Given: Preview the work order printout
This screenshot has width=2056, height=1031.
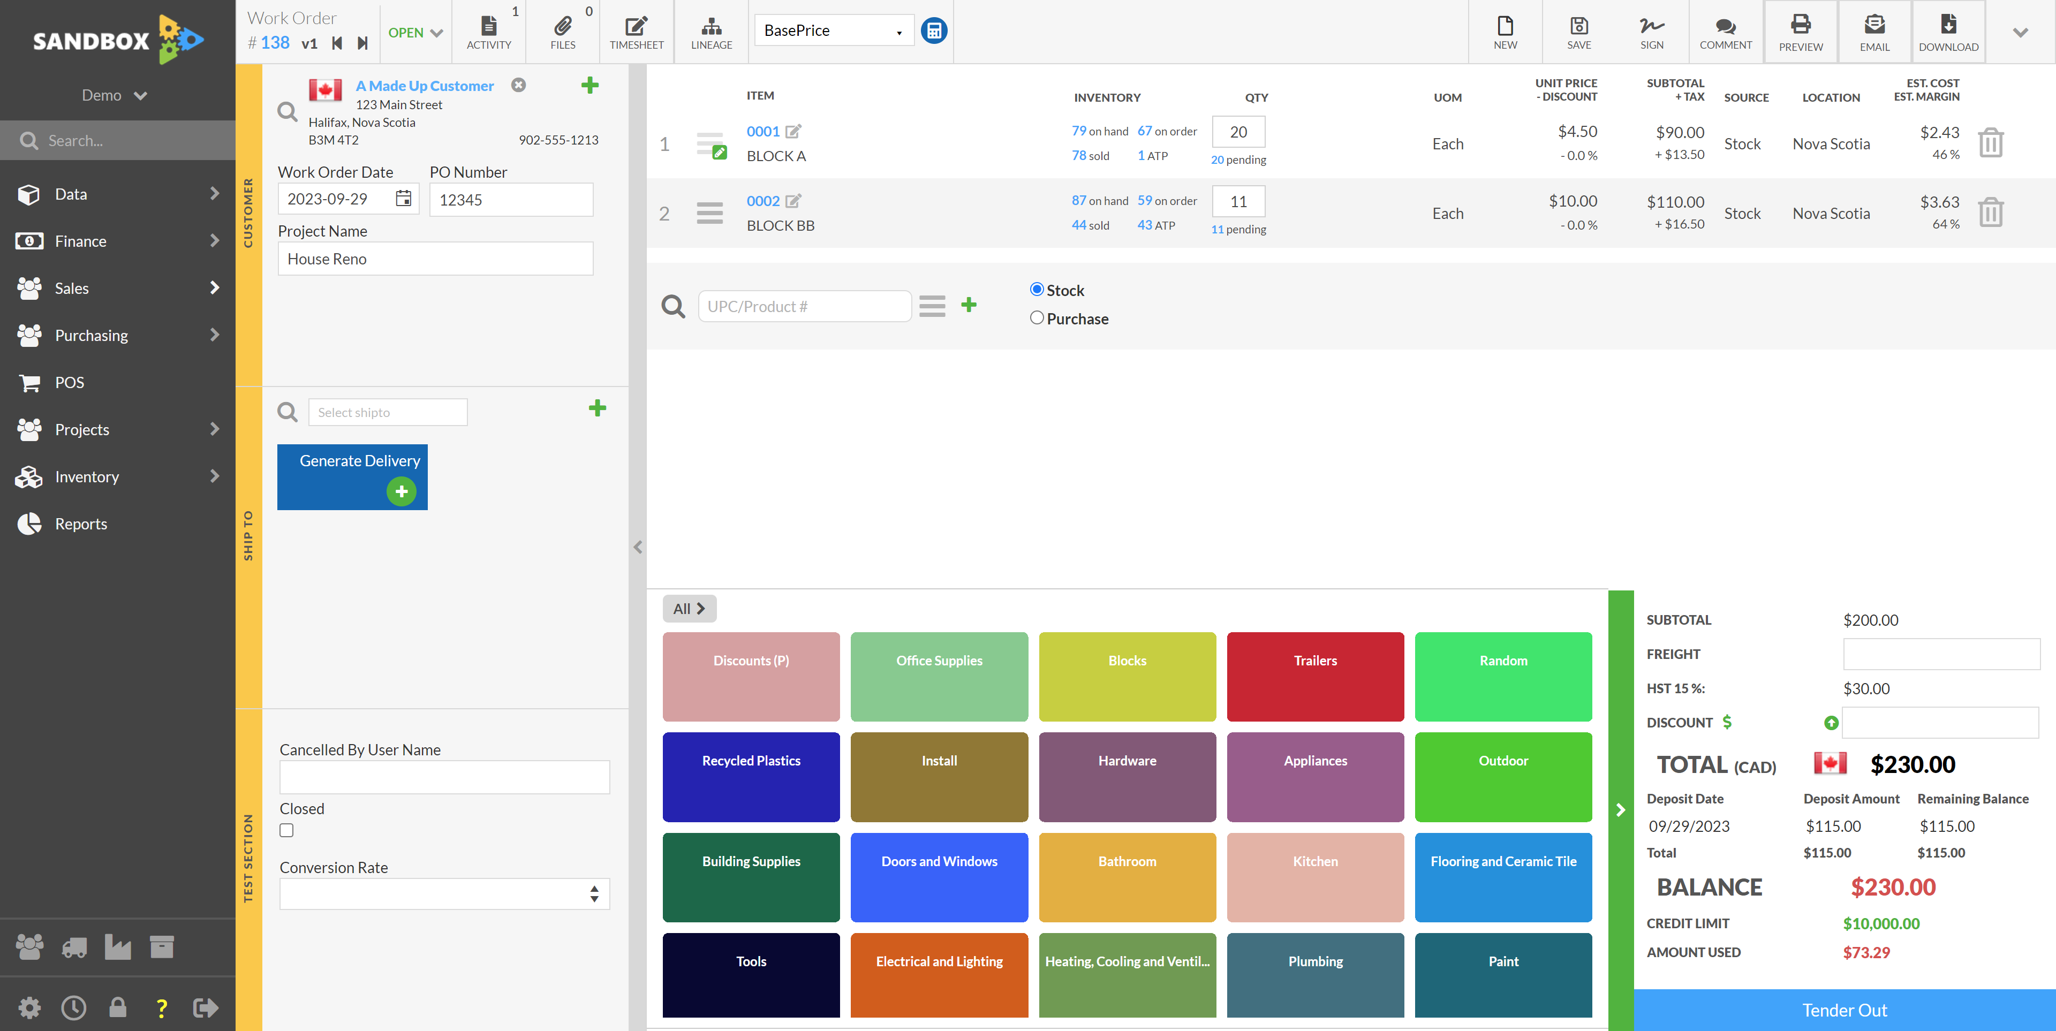Looking at the screenshot, I should coord(1801,32).
